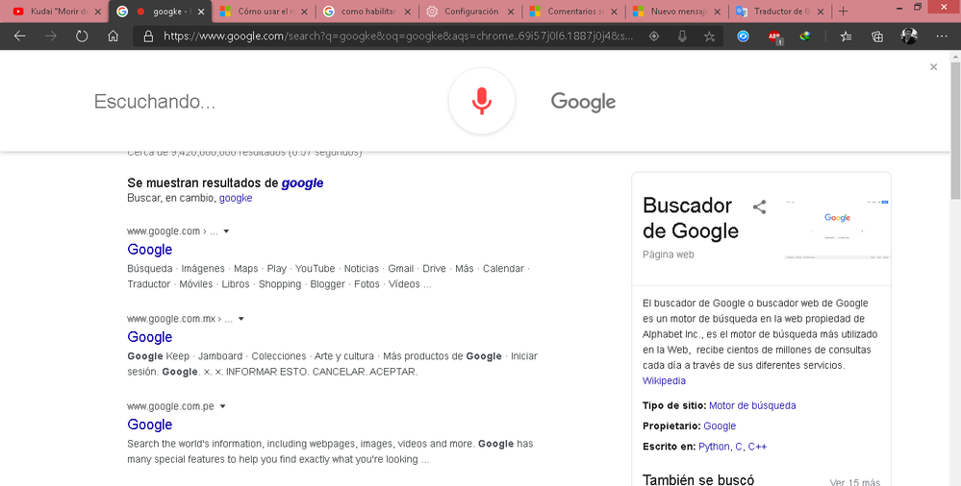Share the Buscador de Google panel

click(759, 207)
